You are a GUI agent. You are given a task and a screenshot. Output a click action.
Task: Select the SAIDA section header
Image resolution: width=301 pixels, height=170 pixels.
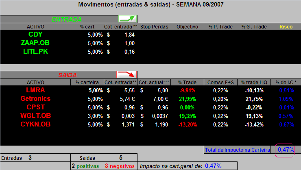point(68,75)
